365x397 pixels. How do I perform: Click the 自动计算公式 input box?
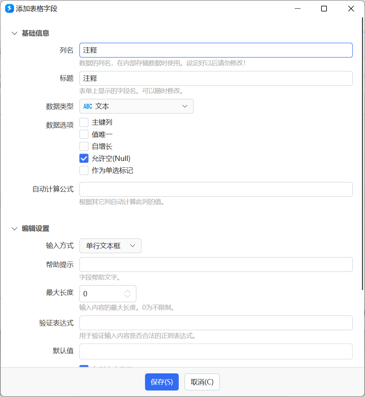click(x=216, y=190)
